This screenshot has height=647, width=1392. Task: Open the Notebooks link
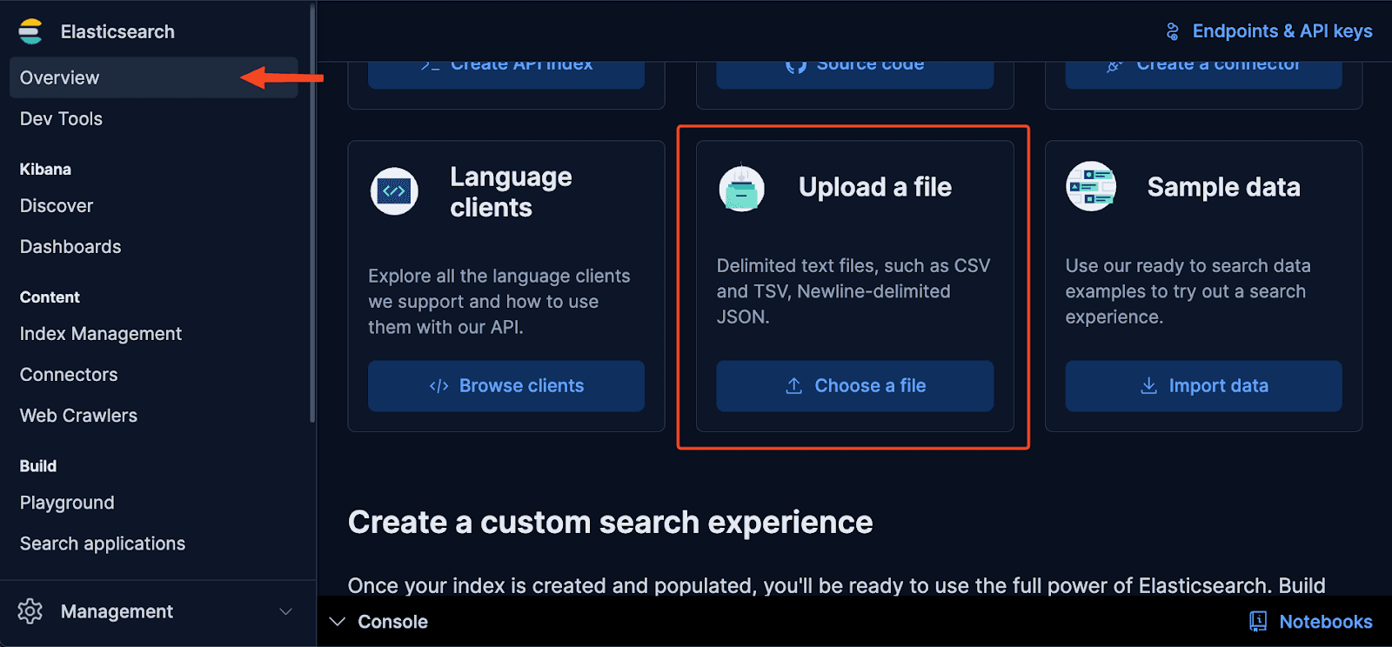(1325, 621)
